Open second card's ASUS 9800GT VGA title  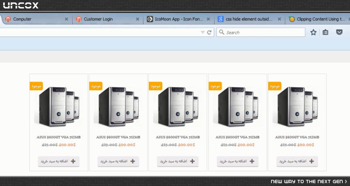118,137
